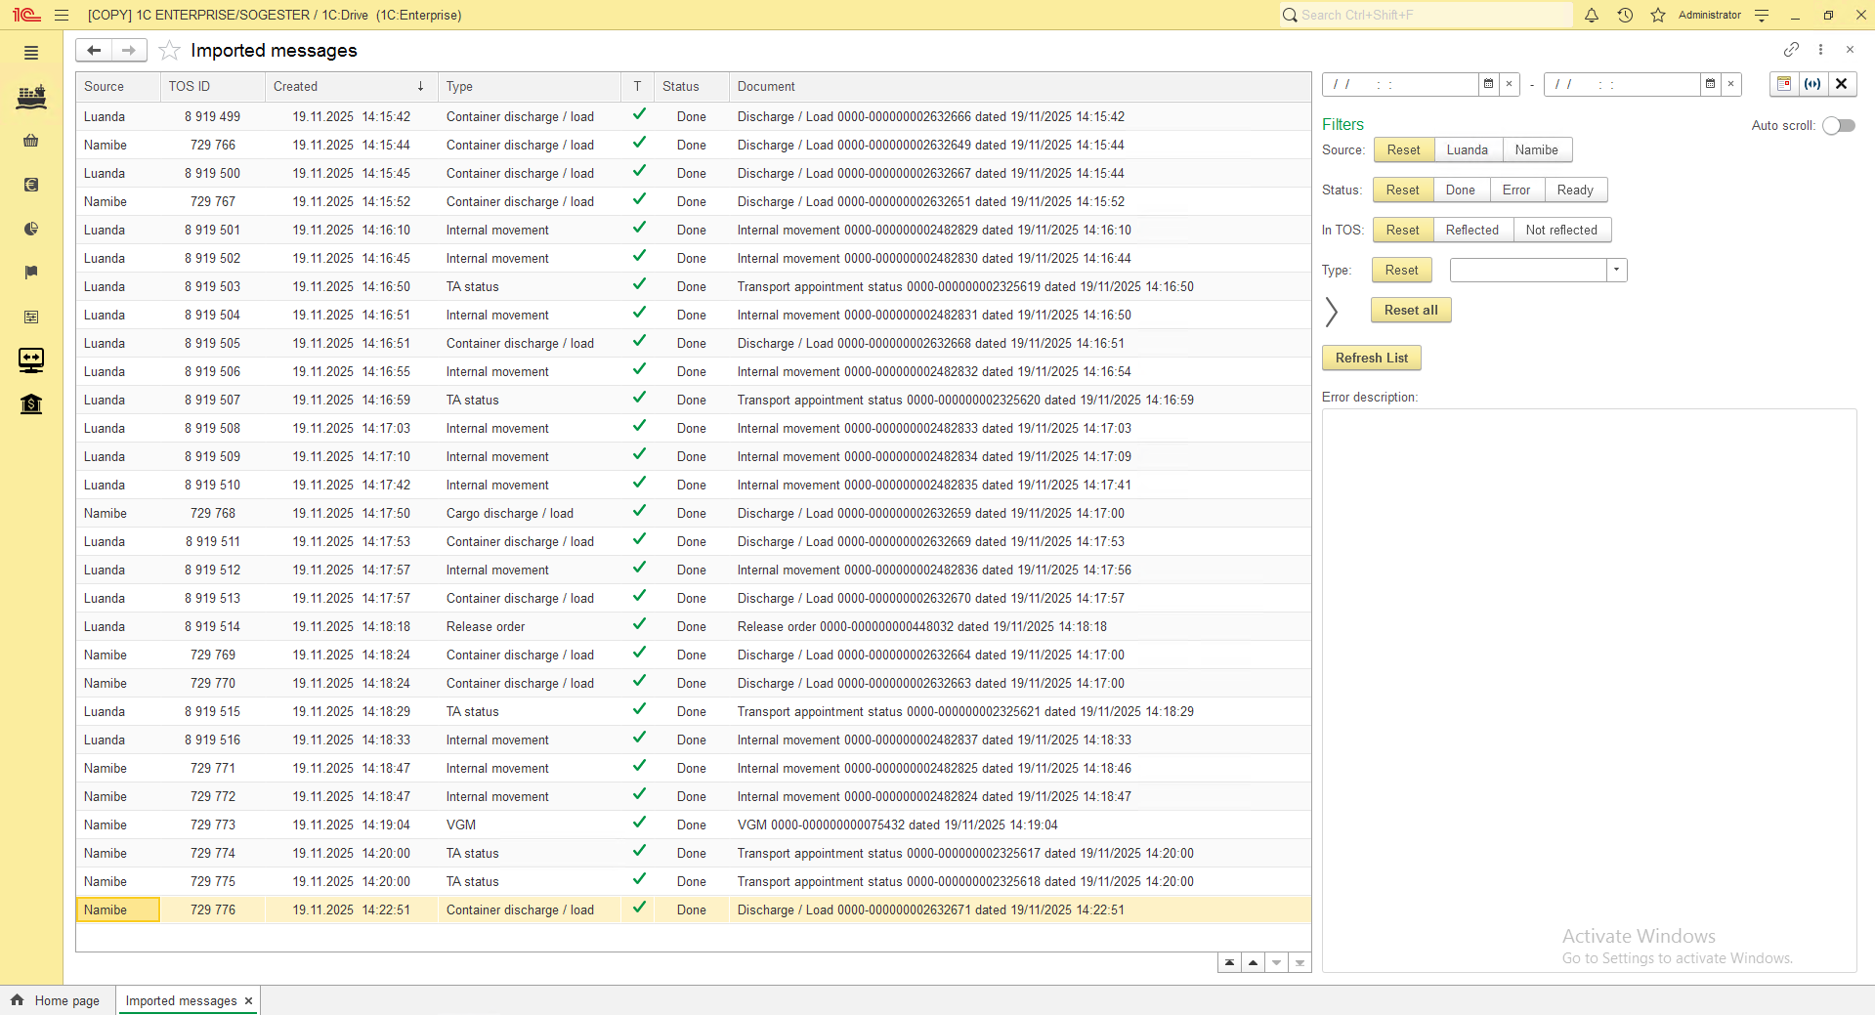Image resolution: width=1875 pixels, height=1015 pixels.
Task: Select the row with TOS ID 8 919 514
Action: click(x=694, y=626)
